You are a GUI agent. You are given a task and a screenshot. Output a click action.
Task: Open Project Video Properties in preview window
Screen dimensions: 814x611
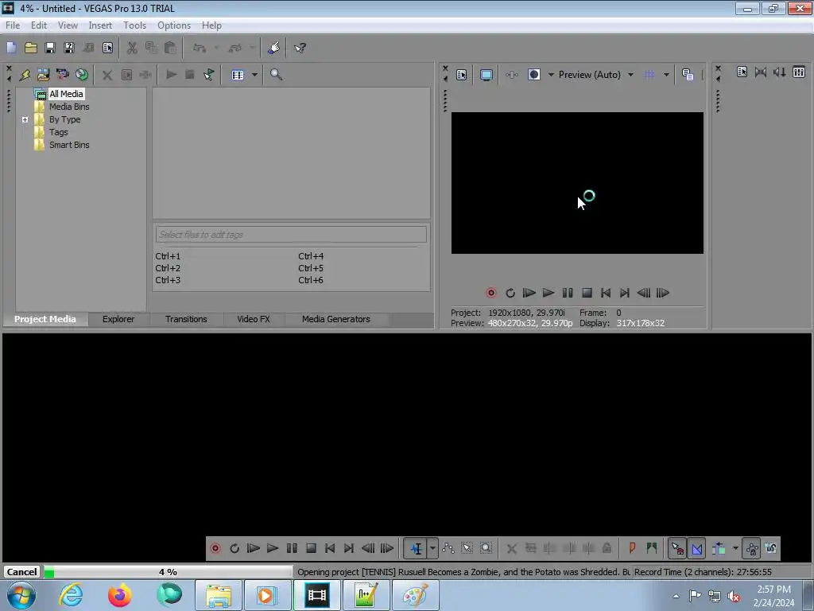click(462, 75)
